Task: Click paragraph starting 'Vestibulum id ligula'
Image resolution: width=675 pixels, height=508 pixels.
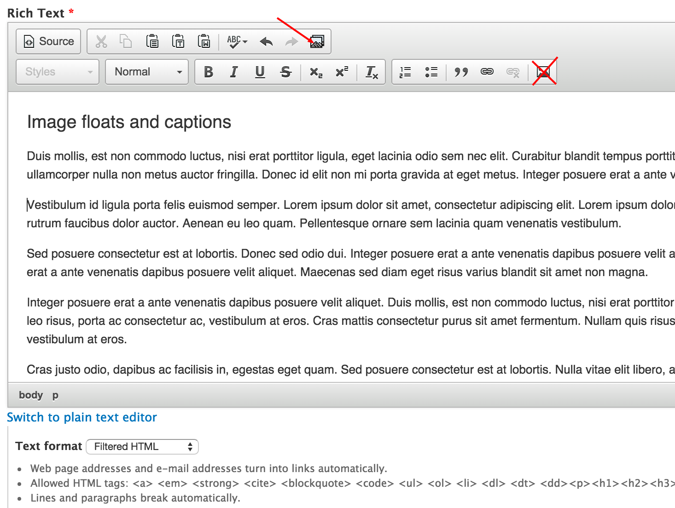Action: click(351, 214)
